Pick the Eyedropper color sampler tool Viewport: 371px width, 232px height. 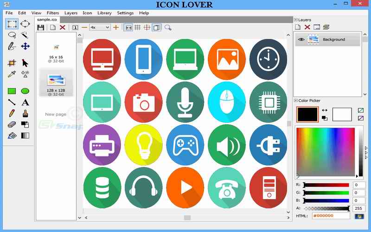tap(12, 74)
